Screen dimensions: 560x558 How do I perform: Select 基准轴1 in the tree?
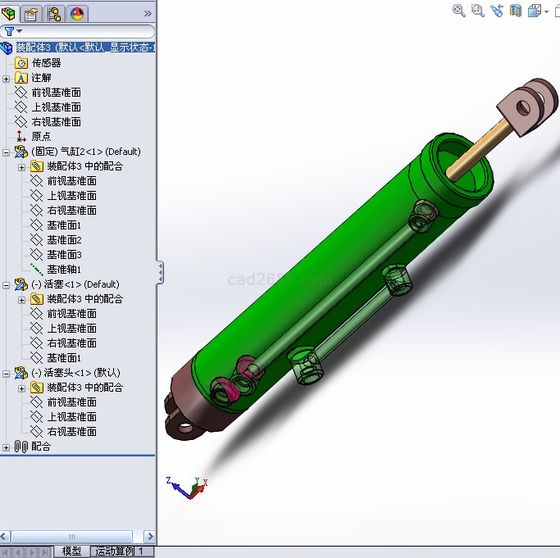coord(64,270)
